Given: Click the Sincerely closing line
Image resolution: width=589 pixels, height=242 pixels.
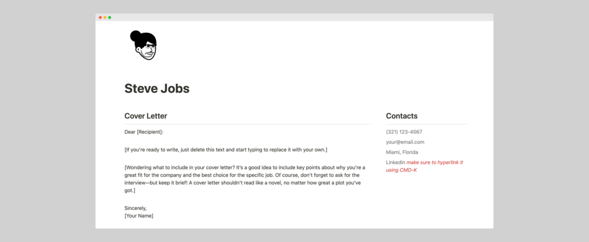Looking at the screenshot, I should point(135,208).
